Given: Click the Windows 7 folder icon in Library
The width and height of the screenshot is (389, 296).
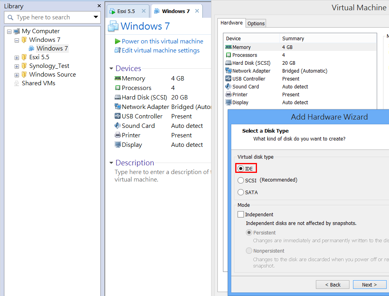Looking at the screenshot, I should click(24, 39).
